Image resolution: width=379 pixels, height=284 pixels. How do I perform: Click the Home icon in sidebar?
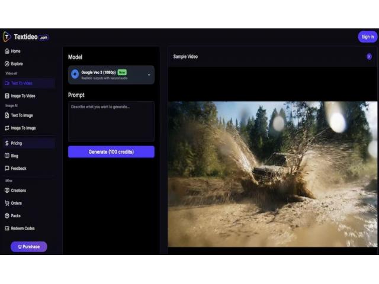pos(7,51)
